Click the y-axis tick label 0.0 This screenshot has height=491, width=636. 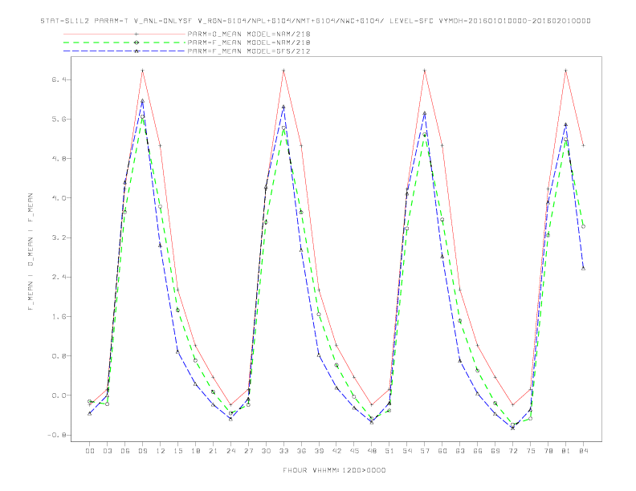pyautogui.click(x=59, y=396)
